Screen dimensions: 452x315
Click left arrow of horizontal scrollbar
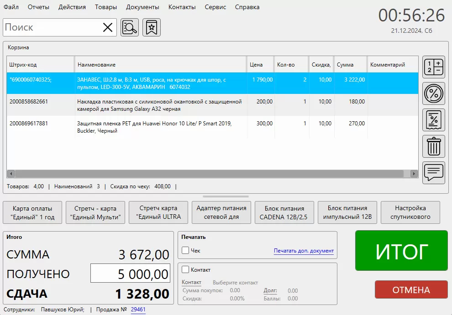11,174
